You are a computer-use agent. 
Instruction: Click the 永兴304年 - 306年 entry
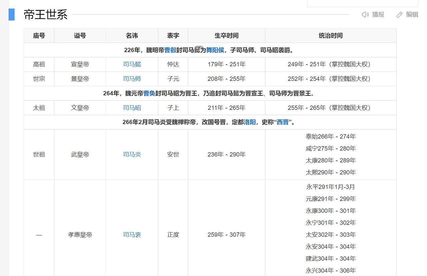[331, 271]
